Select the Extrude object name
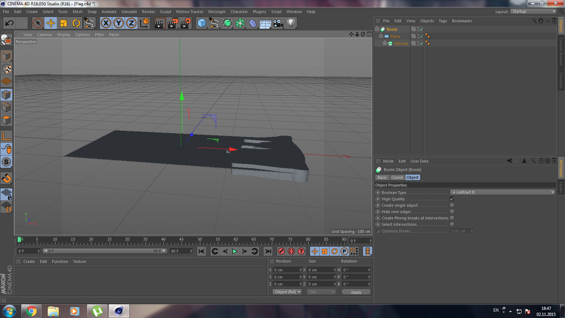Screen dimensions: 565x318 click(401, 43)
